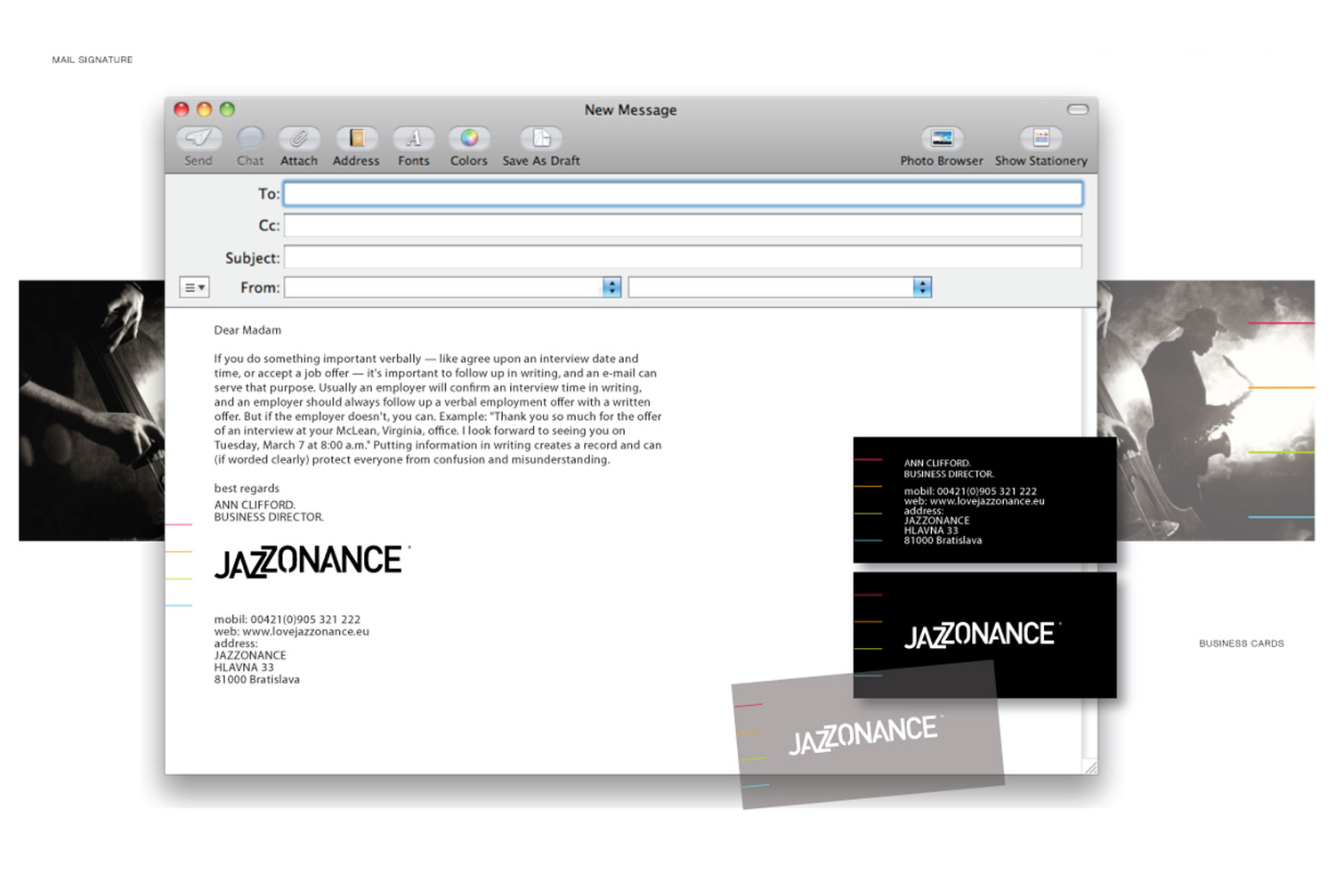Open the From account dropdown
The height and width of the screenshot is (890, 1336).
611,287
